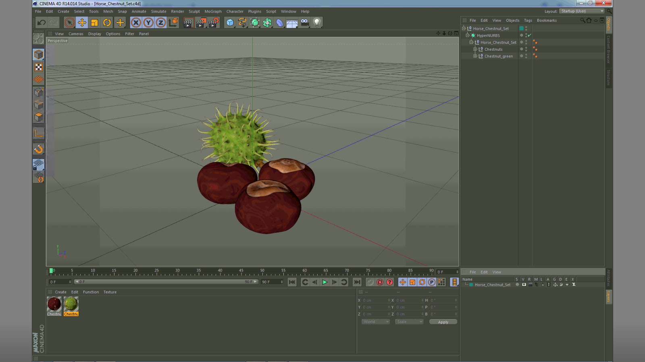Open Objects menu in Object Manager
This screenshot has width=645, height=362.
pyautogui.click(x=512, y=20)
